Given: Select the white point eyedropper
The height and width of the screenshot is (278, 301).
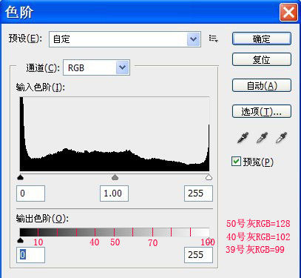Looking at the screenshot, I should coord(281,138).
